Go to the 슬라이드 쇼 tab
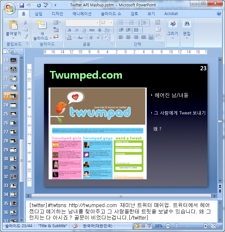 pos(111,14)
